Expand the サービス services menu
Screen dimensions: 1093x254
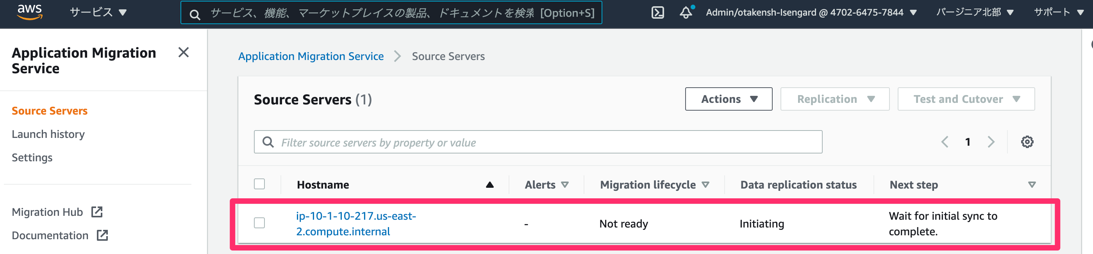[x=98, y=12]
